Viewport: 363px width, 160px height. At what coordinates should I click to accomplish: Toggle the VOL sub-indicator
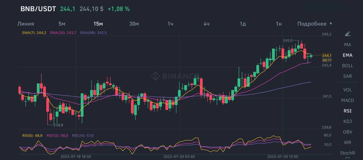click(347, 90)
